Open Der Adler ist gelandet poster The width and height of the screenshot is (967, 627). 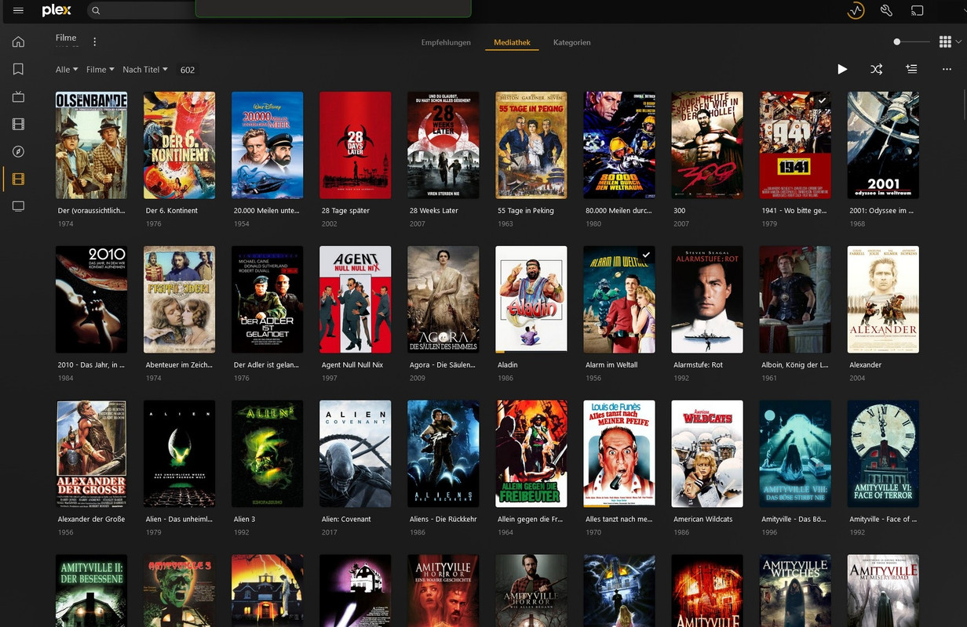coord(267,299)
